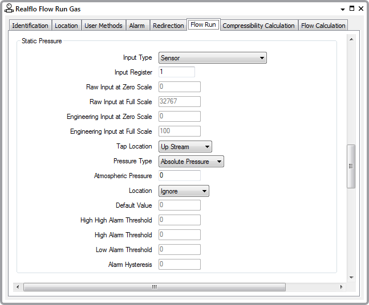Open the Alarm tab

[x=137, y=26]
